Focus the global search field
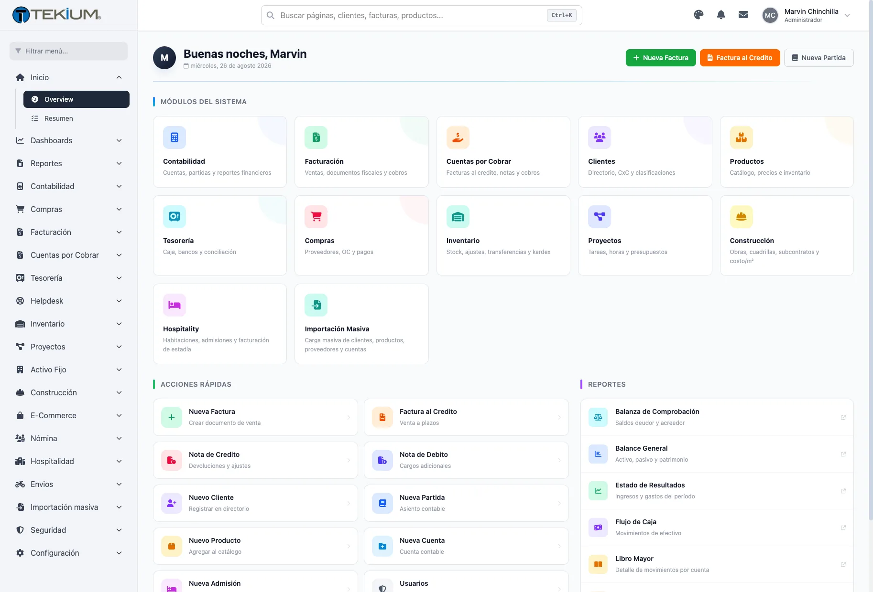Viewport: 873px width, 592px height. pos(421,15)
